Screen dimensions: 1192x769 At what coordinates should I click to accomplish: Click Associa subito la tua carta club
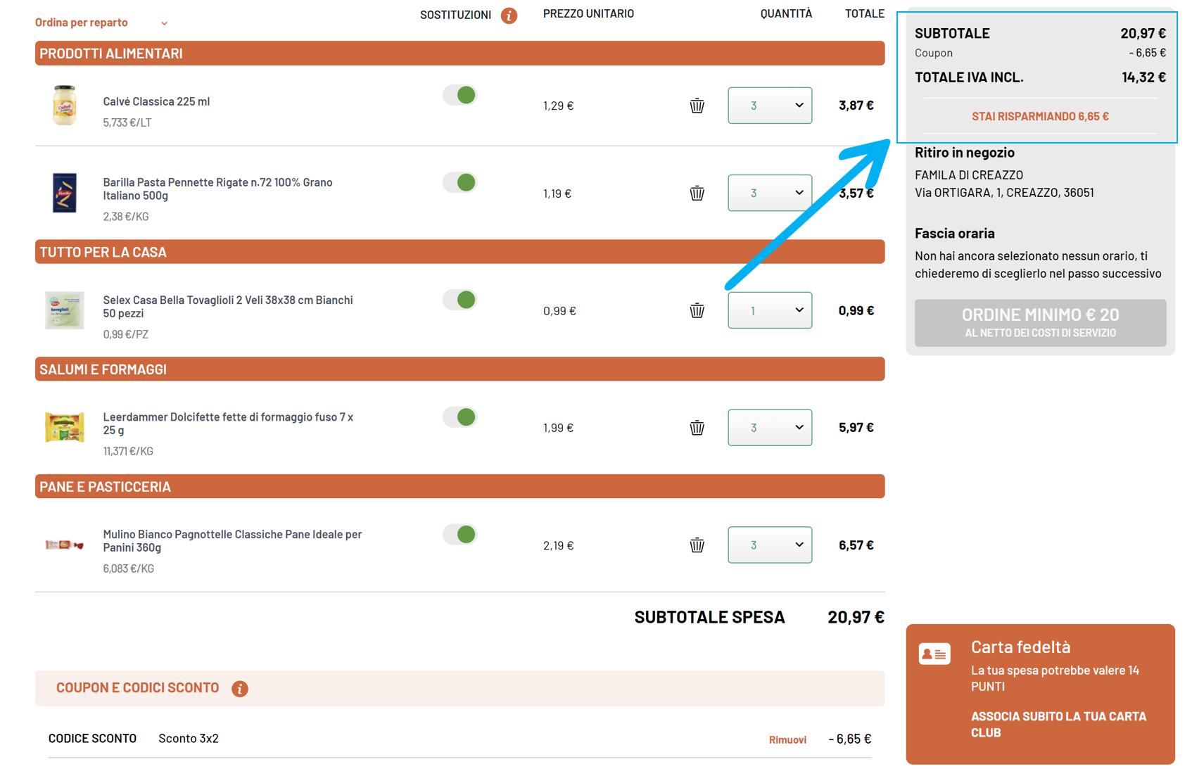(x=1058, y=724)
